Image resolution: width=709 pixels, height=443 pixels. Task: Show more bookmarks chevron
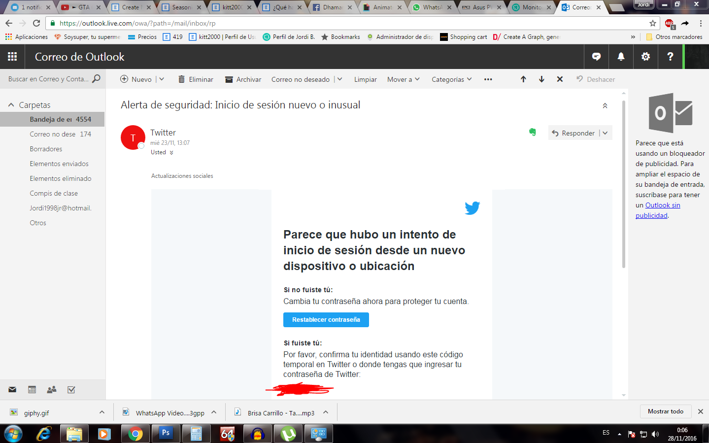pos(633,37)
